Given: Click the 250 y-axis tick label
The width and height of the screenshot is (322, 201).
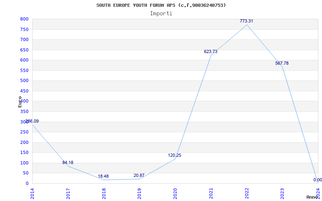Looking at the screenshot, I should [24, 132].
